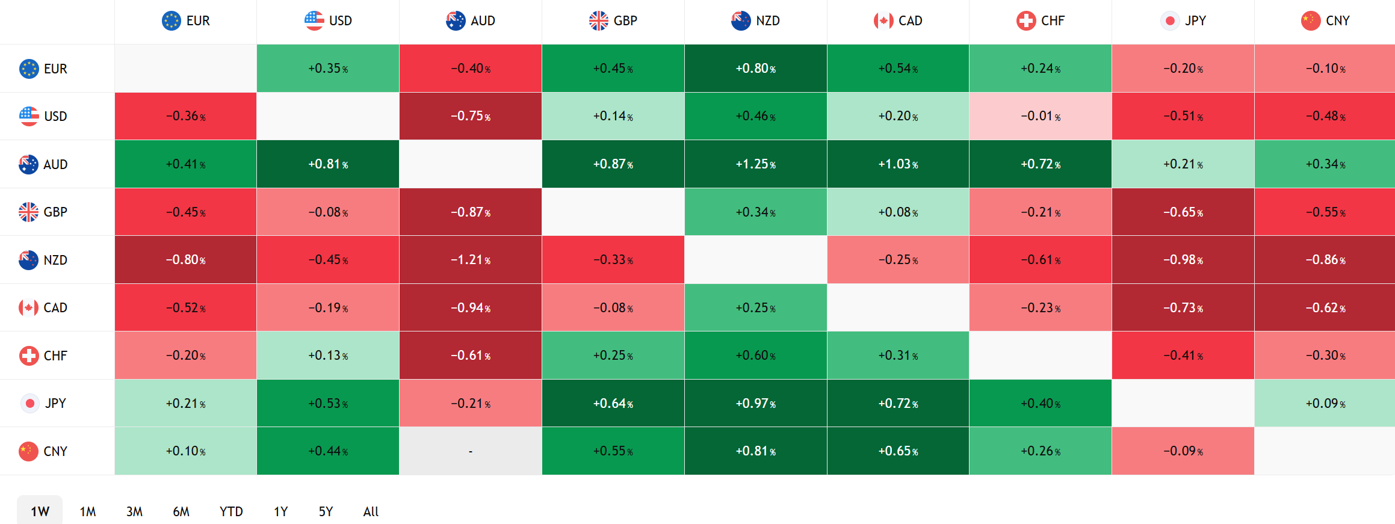1395x524 pixels.
Task: Click the JPY flag icon in column header
Action: click(x=1170, y=21)
